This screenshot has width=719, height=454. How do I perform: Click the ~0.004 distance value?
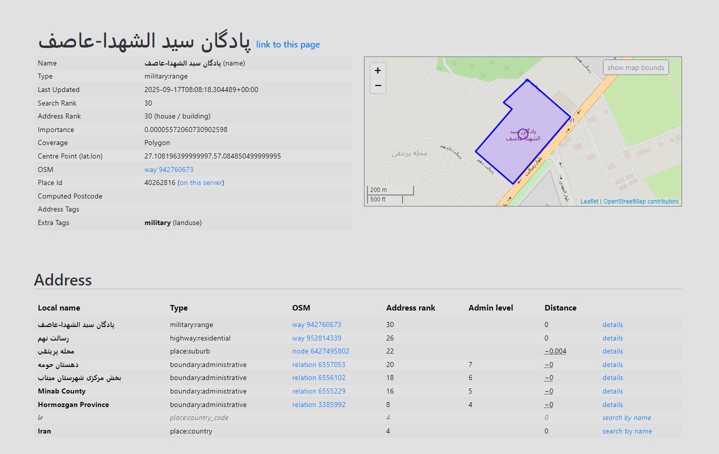pyautogui.click(x=555, y=351)
